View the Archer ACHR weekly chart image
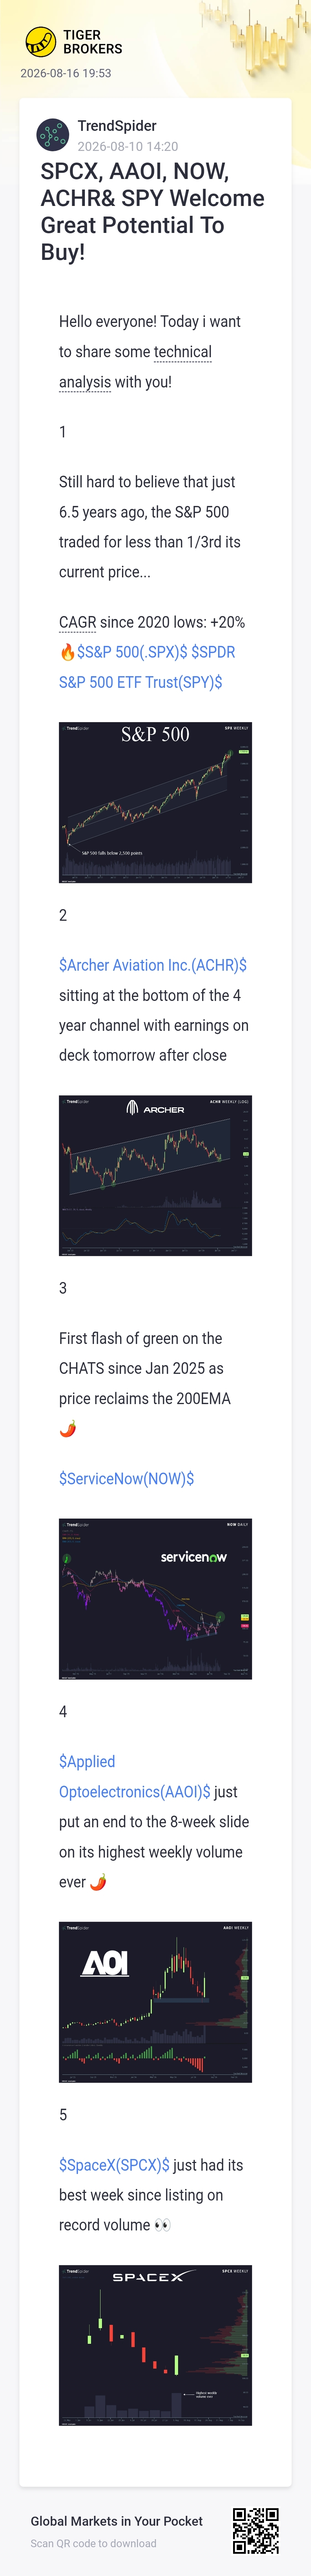The image size is (311, 2576). coord(155,1175)
